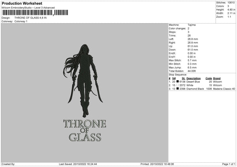The height and width of the screenshot is (167, 237).
Task: Click the Color changes value 2
Action: coord(188,28)
